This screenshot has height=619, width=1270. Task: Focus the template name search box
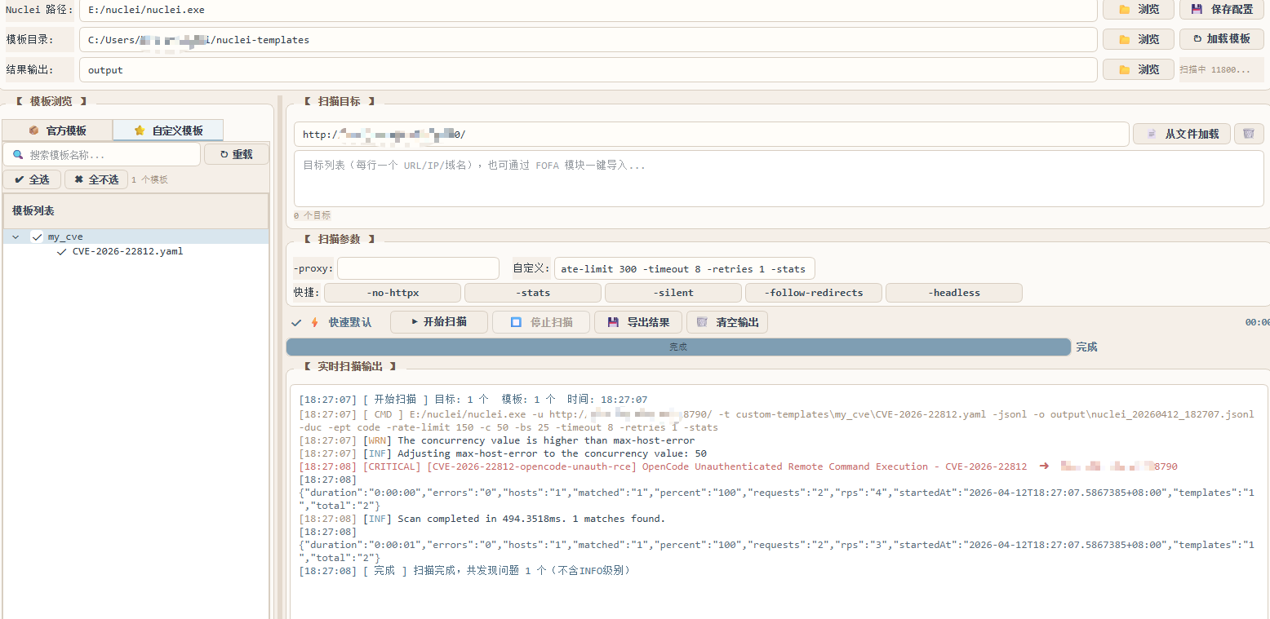click(x=101, y=154)
